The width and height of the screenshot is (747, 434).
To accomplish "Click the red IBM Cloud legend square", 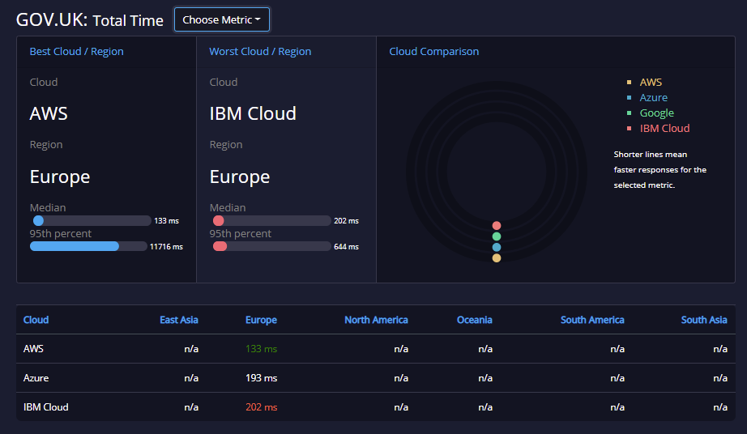I will 629,128.
